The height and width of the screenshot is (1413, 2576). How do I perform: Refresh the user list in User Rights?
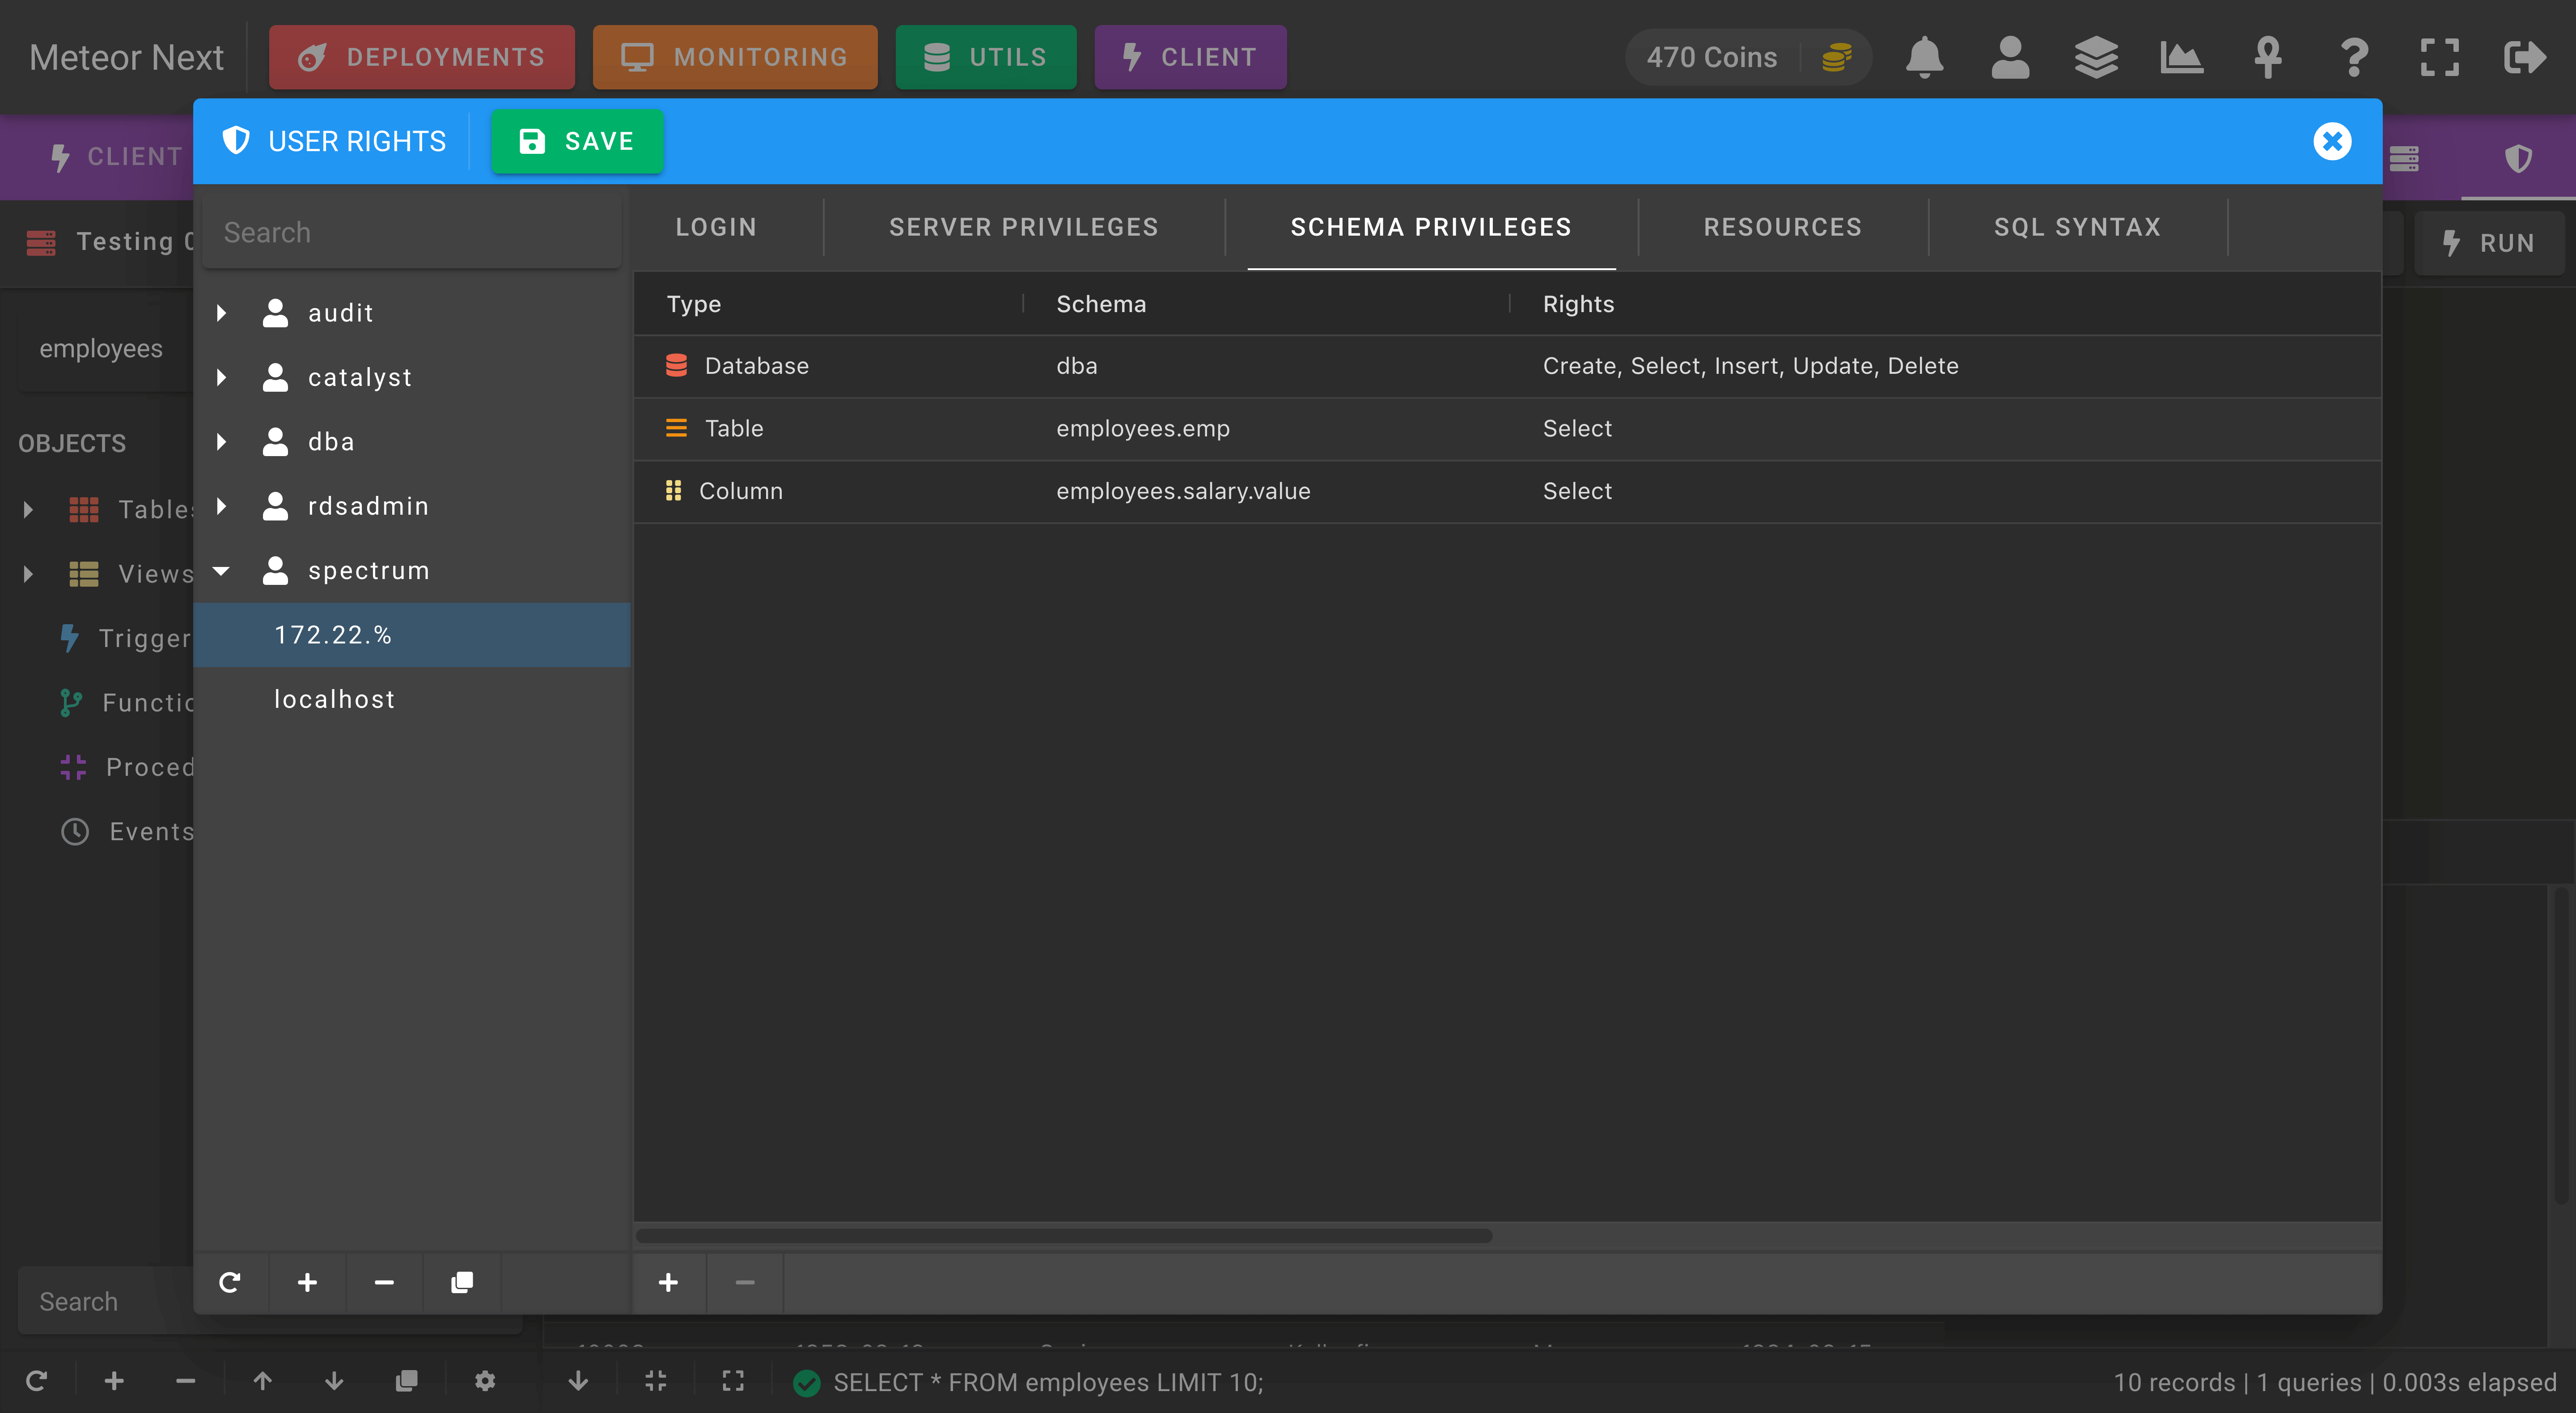point(230,1282)
